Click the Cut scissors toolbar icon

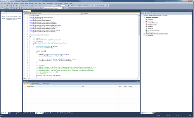pyautogui.click(x=16, y=6)
